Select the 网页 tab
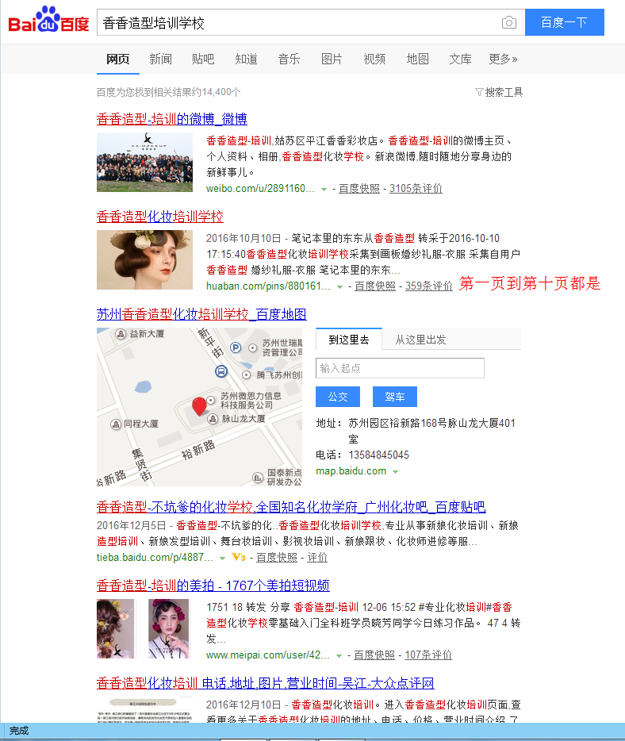Viewport: 625px width, 741px height. tap(117, 59)
